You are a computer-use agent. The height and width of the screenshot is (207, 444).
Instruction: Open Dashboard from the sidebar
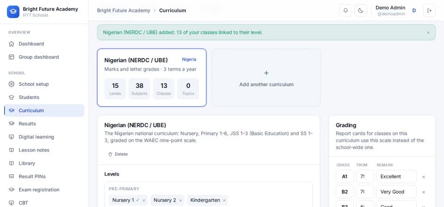[x=44, y=44]
